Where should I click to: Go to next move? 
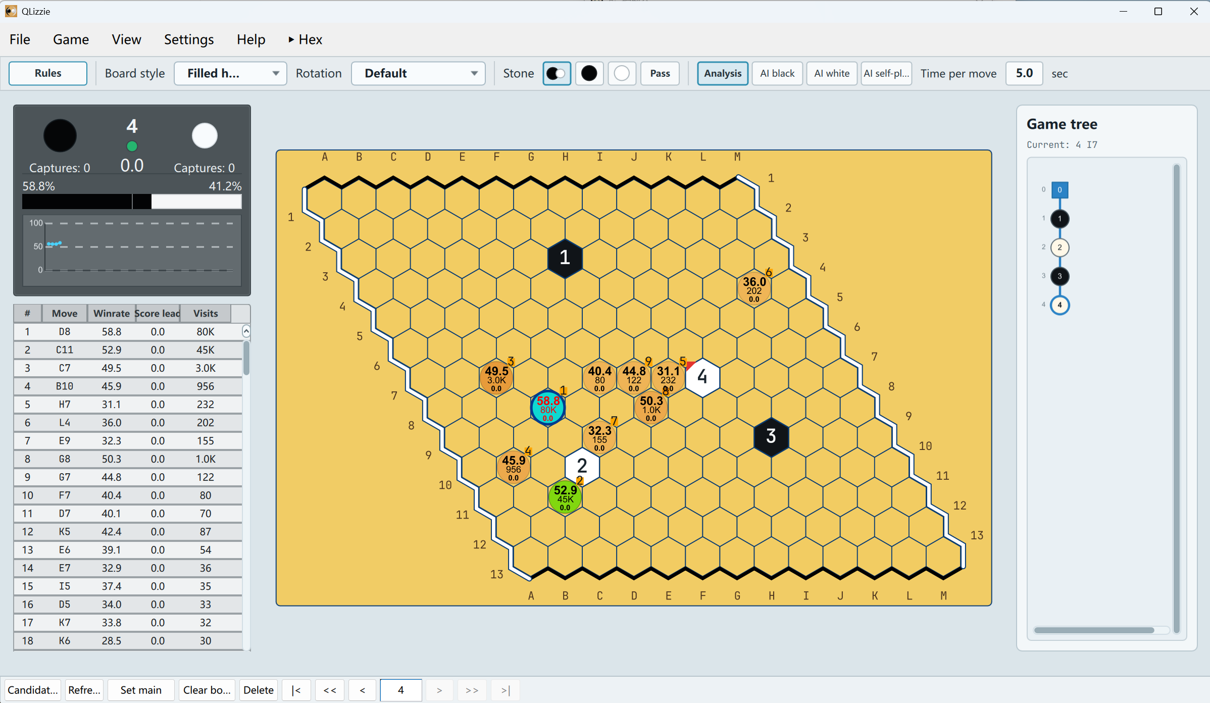coord(439,690)
